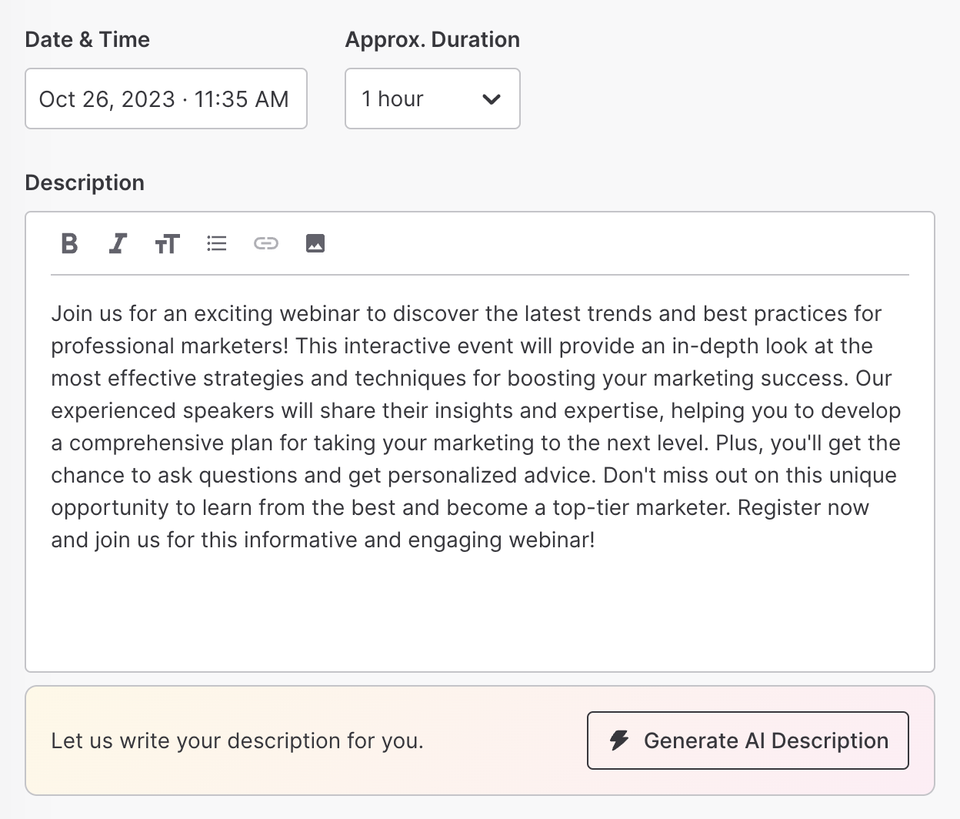Click the "Let us write your description" text
Image resolution: width=960 pixels, height=819 pixels.
237,740
